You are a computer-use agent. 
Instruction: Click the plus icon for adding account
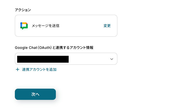coord(17,70)
